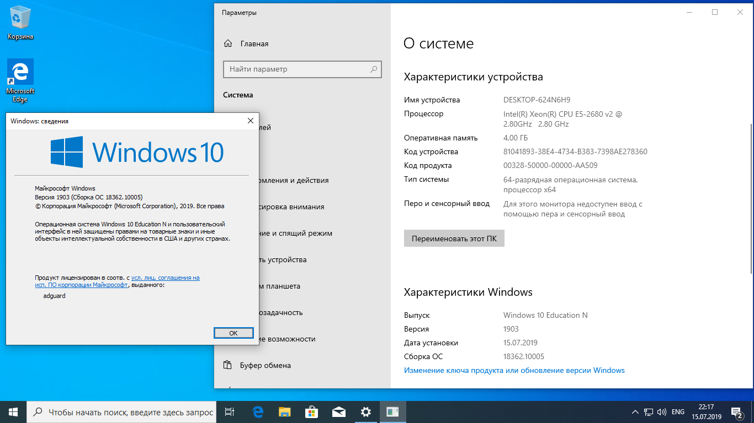
Task: Click the search magnifier in Settings
Action: pos(374,69)
